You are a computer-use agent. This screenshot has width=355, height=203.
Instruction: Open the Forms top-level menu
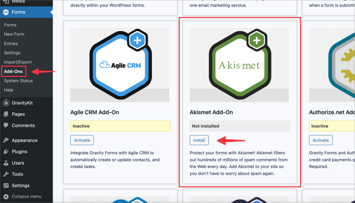[x=26, y=12]
